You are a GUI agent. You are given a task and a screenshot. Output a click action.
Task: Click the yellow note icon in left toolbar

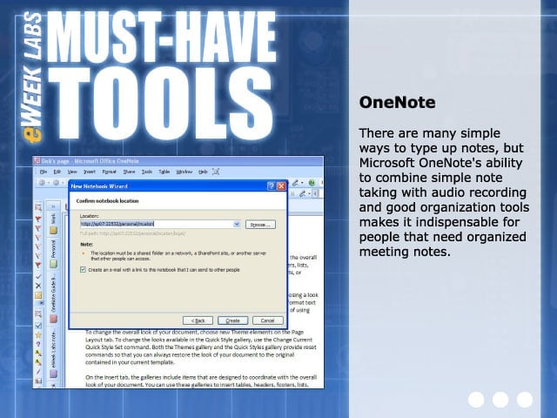click(x=38, y=295)
